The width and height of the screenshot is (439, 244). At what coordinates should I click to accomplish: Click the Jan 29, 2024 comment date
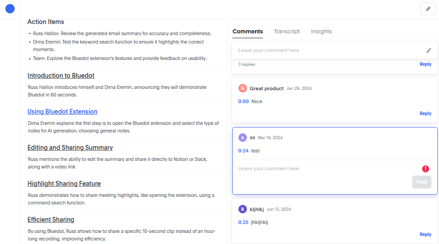(299, 88)
